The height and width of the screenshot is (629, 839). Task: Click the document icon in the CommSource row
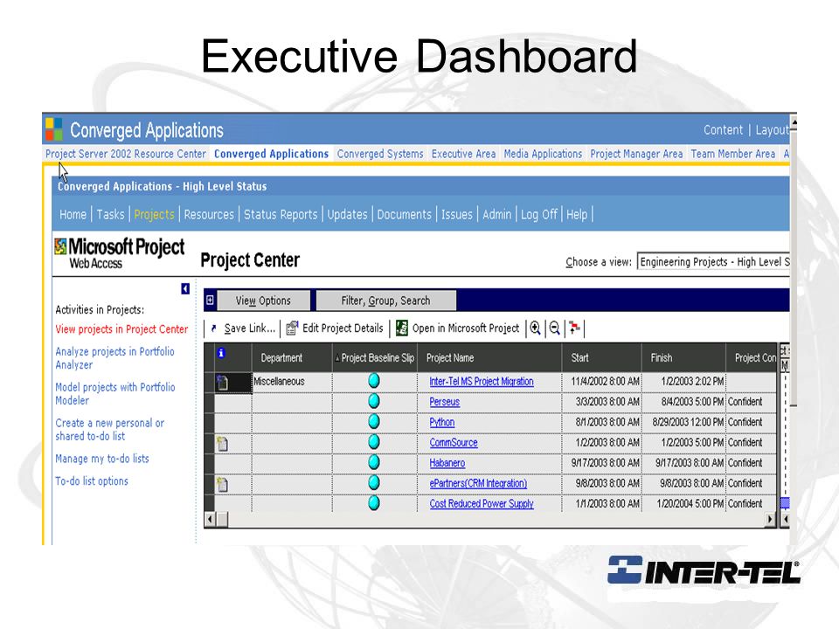(x=222, y=444)
